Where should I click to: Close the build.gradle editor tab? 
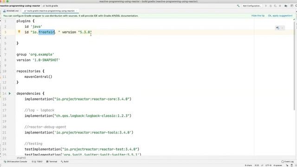(x=77, y=11)
